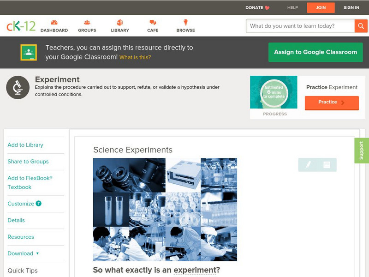The image size is (369, 277).
Task: Click the Science Experiments collage image
Action: (165, 210)
